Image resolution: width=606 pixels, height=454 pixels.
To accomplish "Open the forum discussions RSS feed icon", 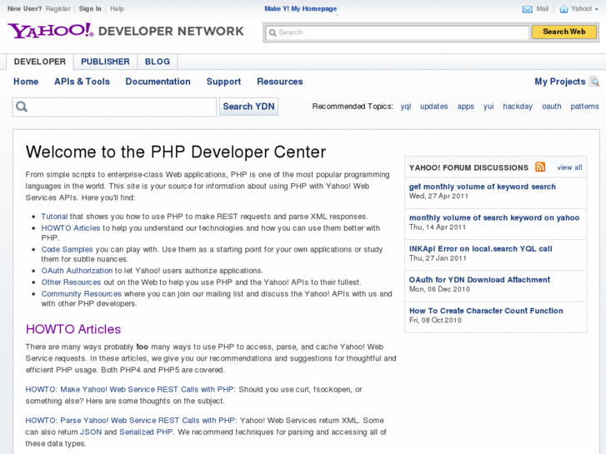I will [540, 167].
